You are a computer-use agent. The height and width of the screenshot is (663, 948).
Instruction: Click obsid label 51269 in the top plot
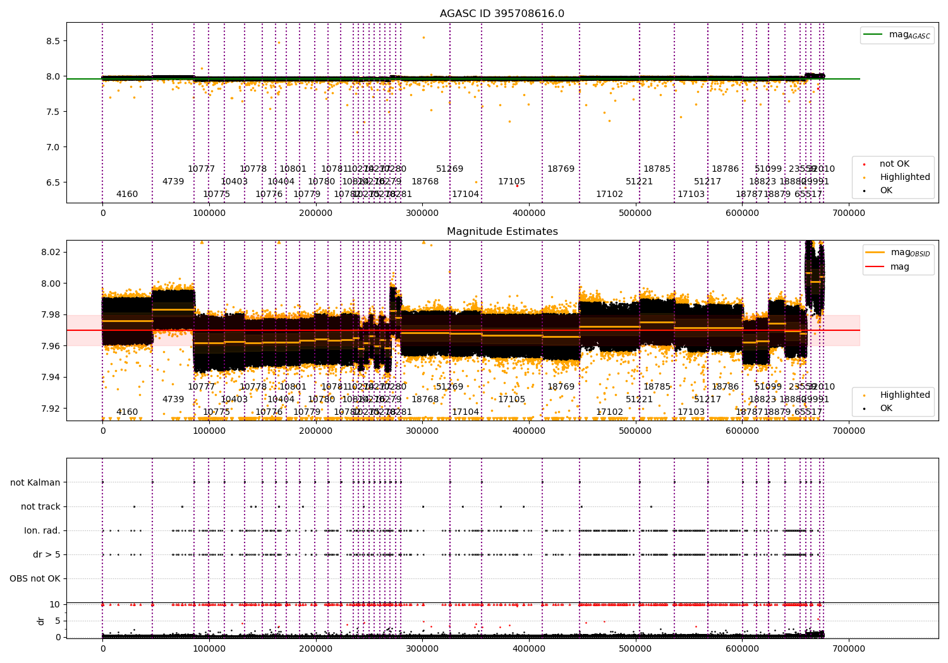point(450,169)
